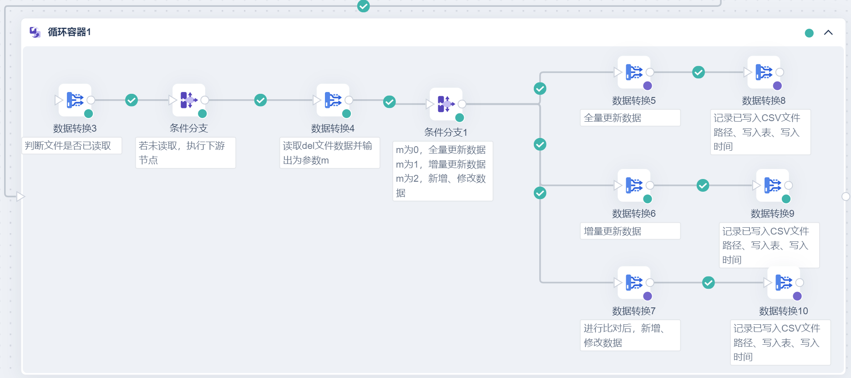Click the 全量更新数据 description box

(x=630, y=118)
